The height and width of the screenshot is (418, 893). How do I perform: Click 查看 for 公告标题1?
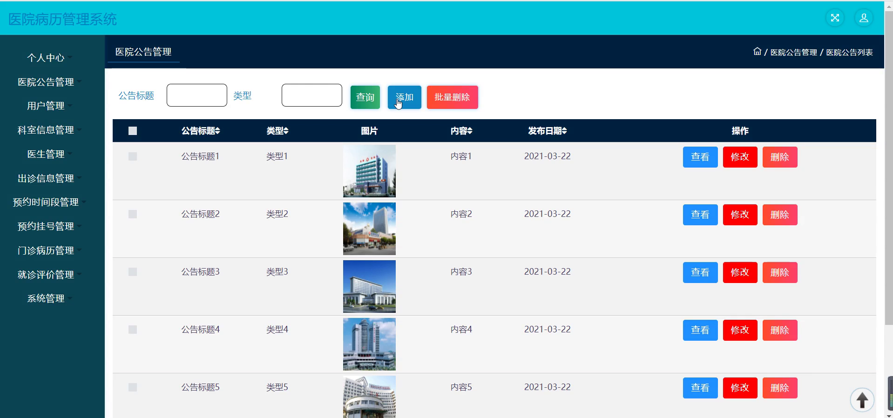[x=700, y=157]
